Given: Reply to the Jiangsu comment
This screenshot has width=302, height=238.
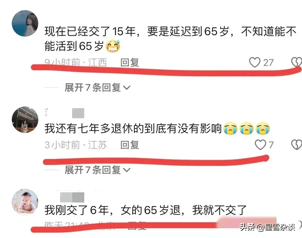Looking at the screenshot, I should click(x=130, y=145).
